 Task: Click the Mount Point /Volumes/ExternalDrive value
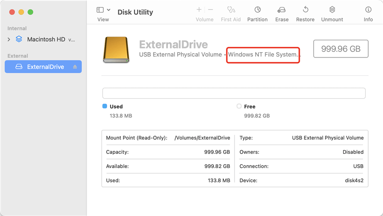click(202, 138)
